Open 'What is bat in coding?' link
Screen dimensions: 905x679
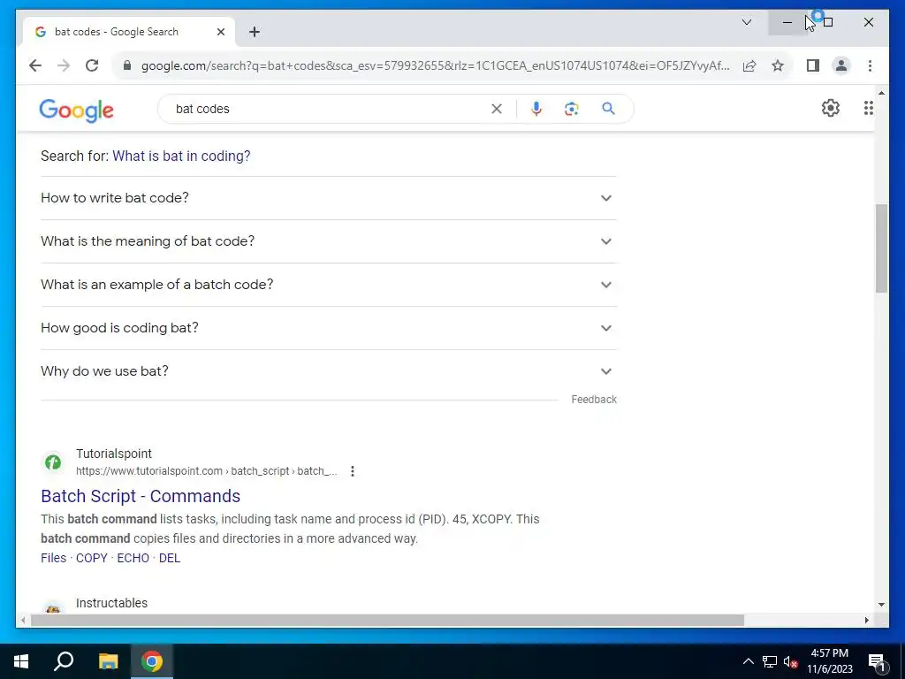click(x=181, y=156)
